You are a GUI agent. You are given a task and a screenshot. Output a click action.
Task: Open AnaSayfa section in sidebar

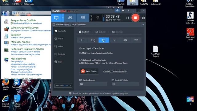coord(60,31)
